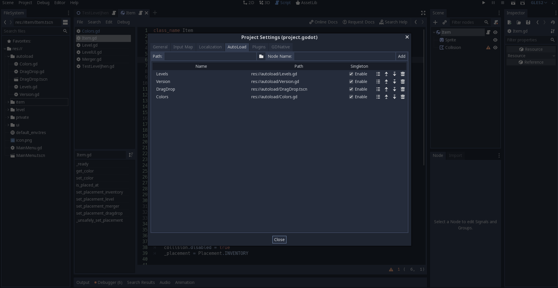Move the Version autoload up
The height and width of the screenshot is (288, 558).
386,82
